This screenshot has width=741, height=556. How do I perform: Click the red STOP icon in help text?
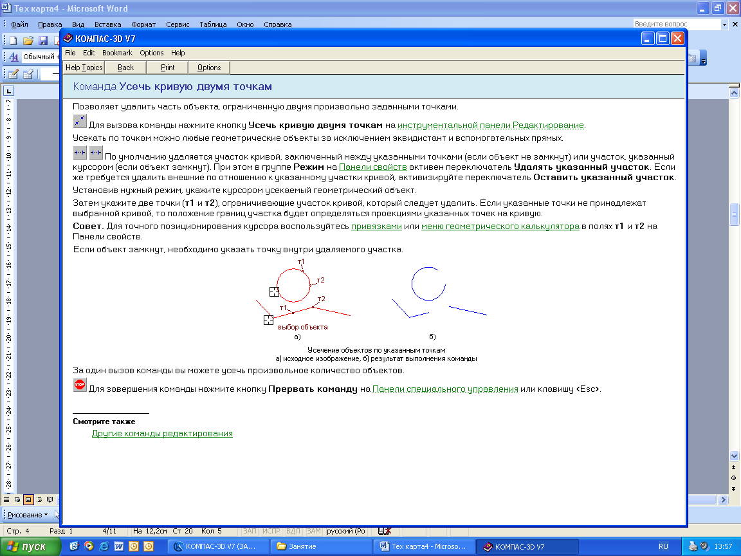(x=79, y=385)
